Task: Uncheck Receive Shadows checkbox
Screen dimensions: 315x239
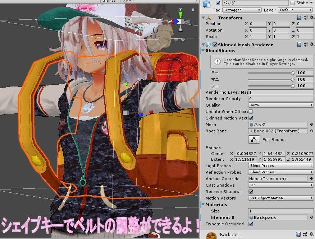Action: (x=251, y=192)
